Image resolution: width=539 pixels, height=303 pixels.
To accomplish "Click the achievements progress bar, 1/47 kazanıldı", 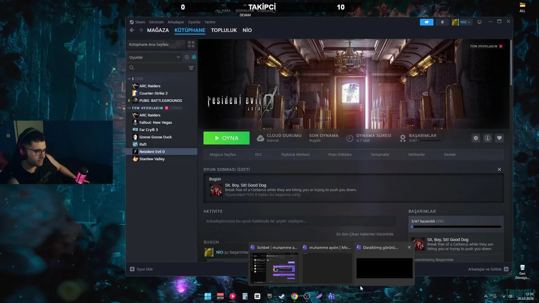I will click(456, 226).
